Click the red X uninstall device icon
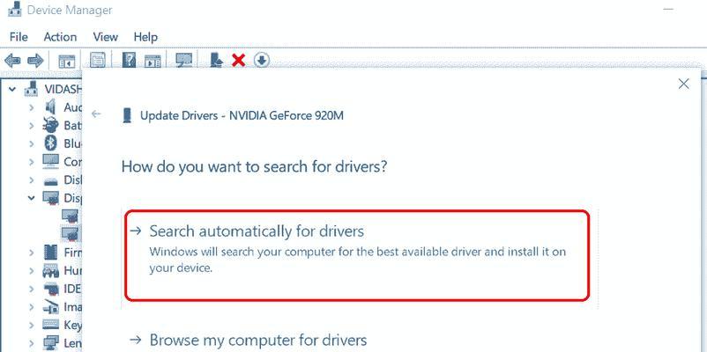Screen dimensions: 707x352 (x=239, y=60)
